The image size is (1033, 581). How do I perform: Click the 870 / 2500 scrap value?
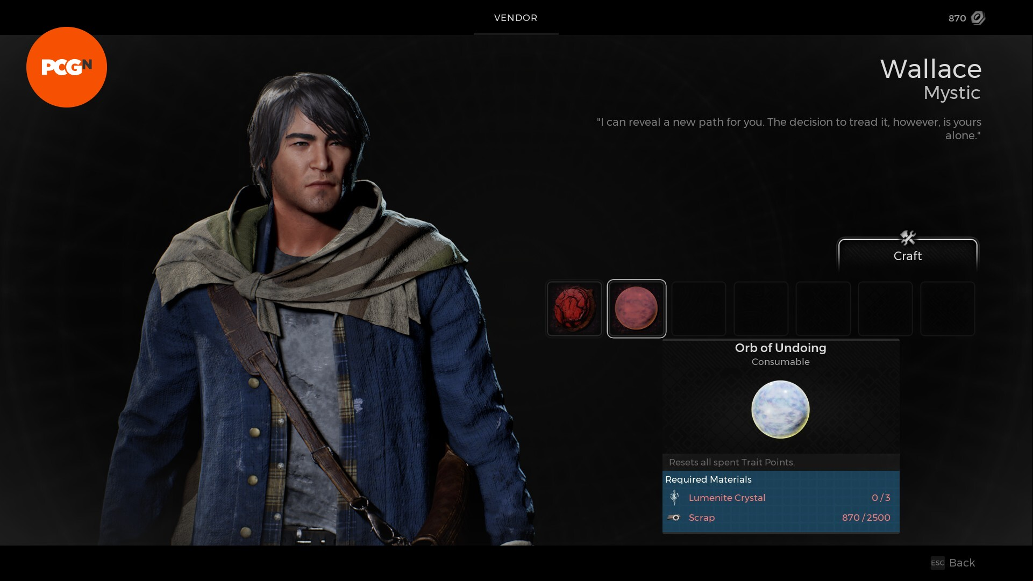tap(866, 518)
